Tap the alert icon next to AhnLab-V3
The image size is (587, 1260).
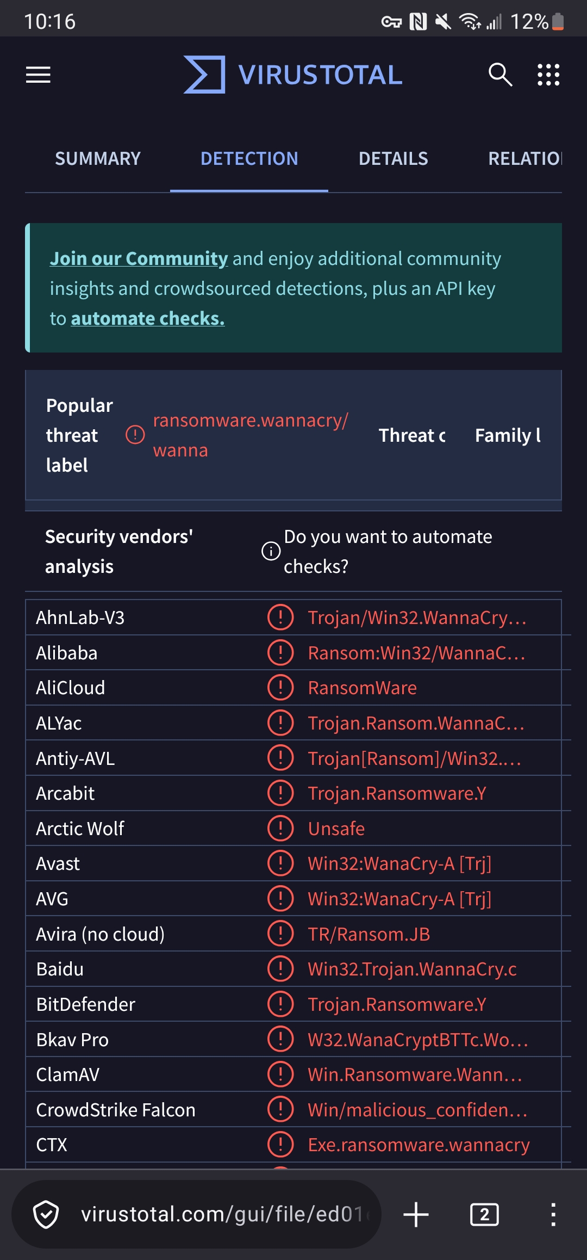pyautogui.click(x=280, y=617)
